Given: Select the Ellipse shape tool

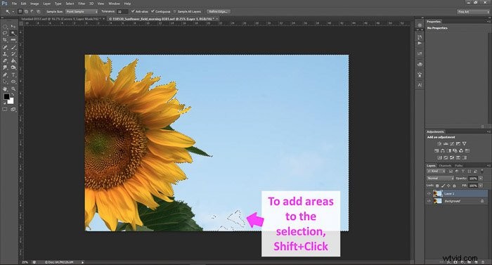Looking at the screenshot, I should [13, 82].
